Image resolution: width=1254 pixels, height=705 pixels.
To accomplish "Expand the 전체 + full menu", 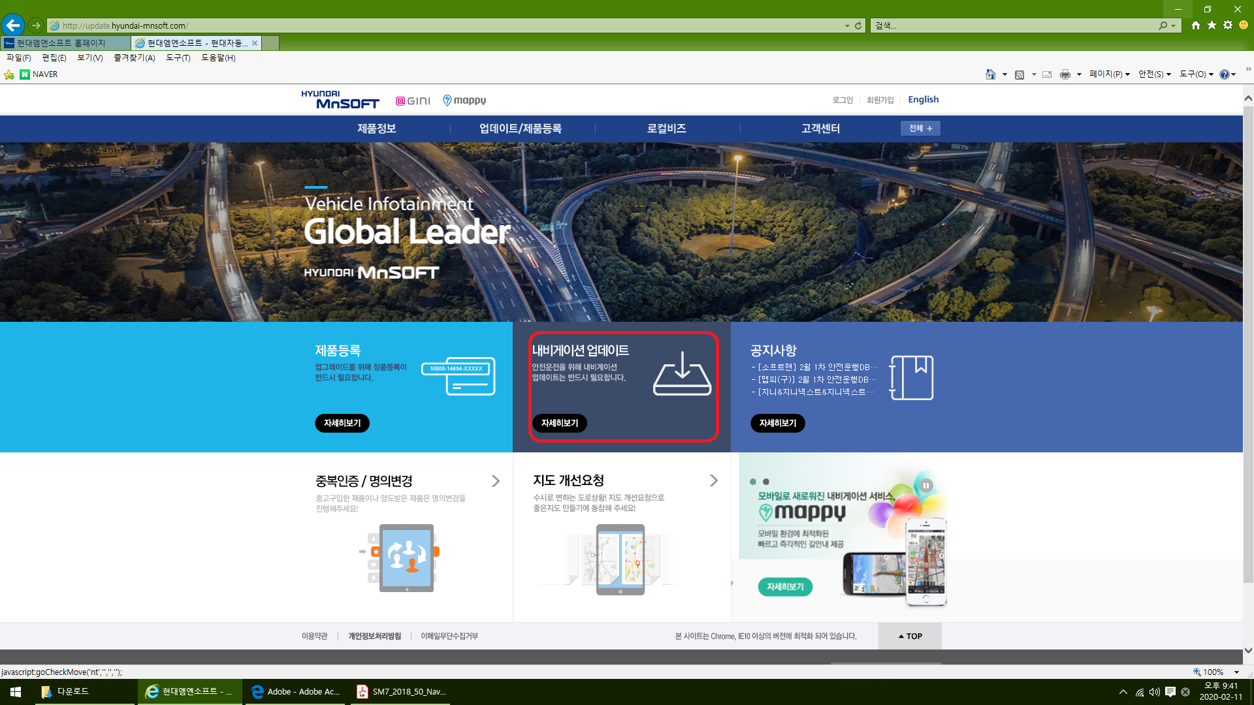I will click(920, 129).
